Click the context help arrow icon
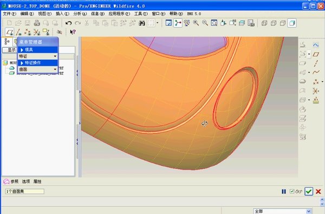 coord(73,32)
